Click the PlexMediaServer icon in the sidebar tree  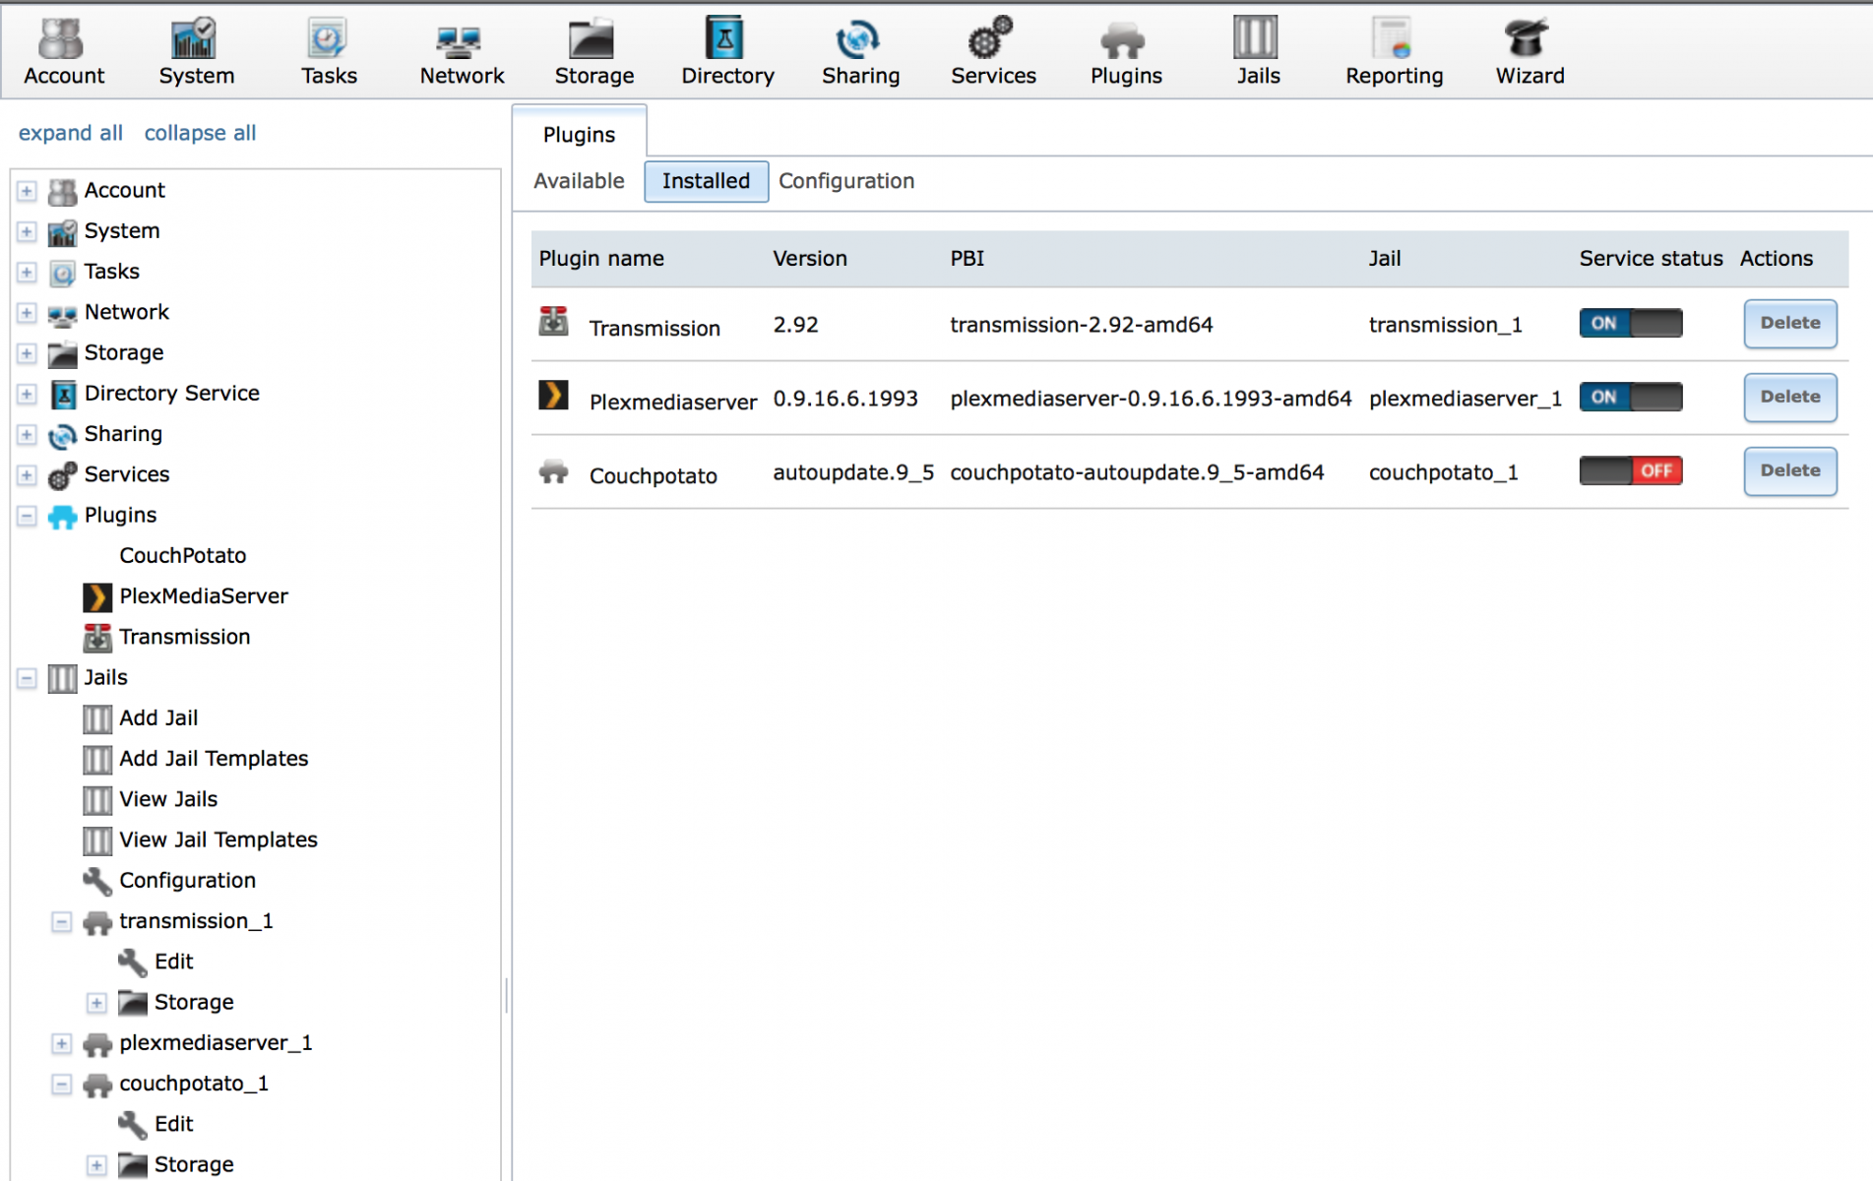[x=96, y=596]
